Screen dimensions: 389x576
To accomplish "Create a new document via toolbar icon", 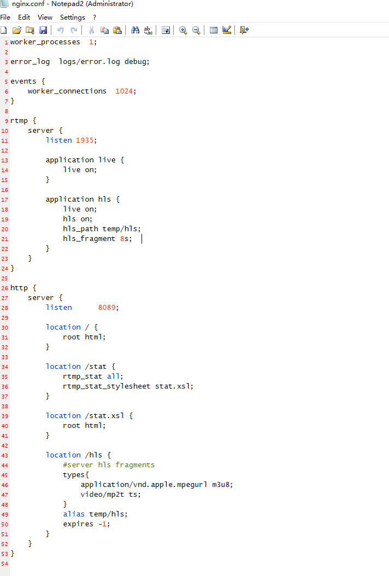I will pyautogui.click(x=4, y=30).
